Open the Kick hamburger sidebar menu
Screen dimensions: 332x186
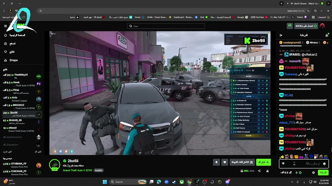(5, 26)
